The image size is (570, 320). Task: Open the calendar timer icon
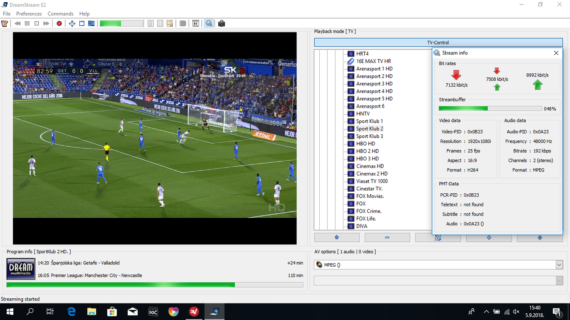tap(195, 24)
